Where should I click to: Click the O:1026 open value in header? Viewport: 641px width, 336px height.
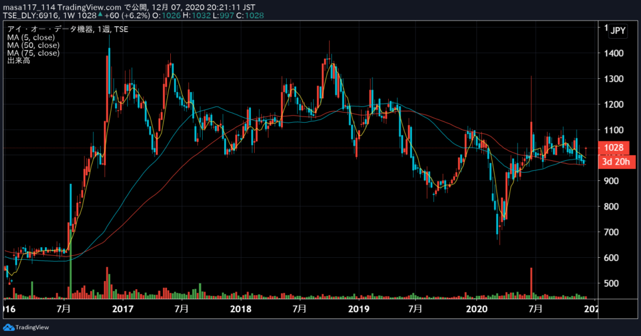point(167,16)
